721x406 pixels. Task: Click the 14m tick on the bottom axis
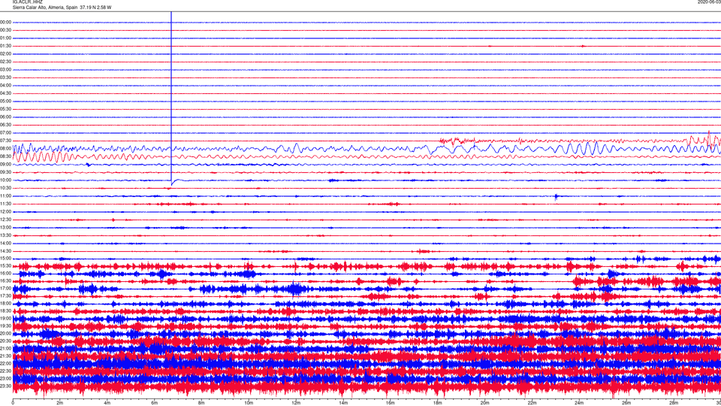[343, 403]
